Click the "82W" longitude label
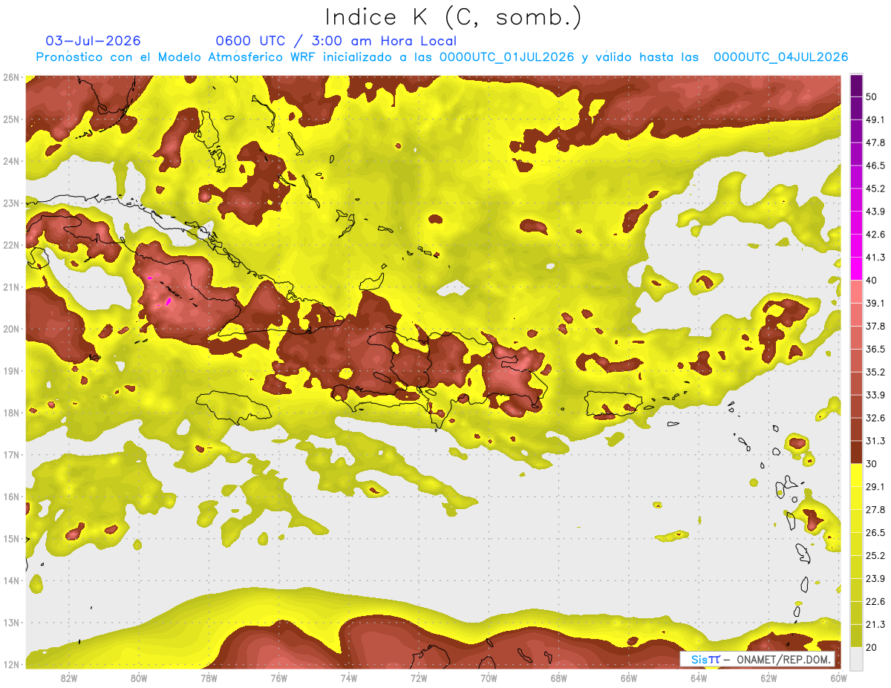The height and width of the screenshot is (688, 891). coord(69,678)
